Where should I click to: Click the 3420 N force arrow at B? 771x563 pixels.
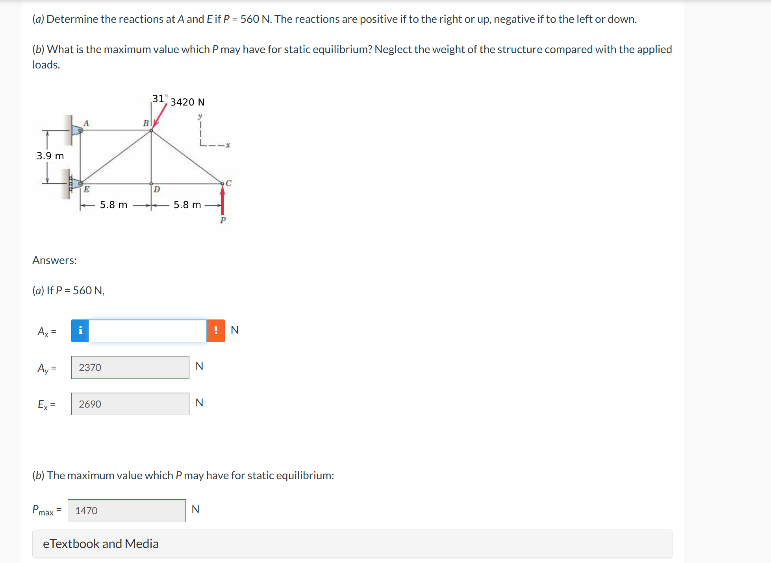(x=161, y=114)
